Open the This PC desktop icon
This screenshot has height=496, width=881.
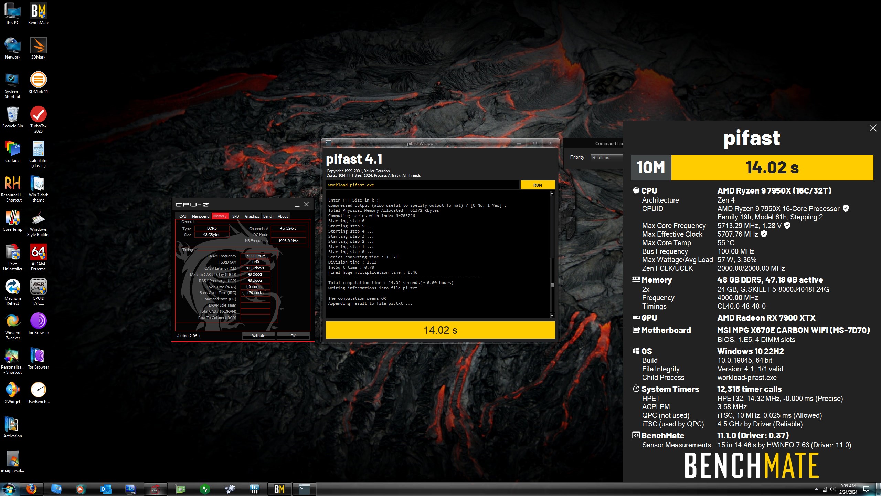[x=12, y=14]
